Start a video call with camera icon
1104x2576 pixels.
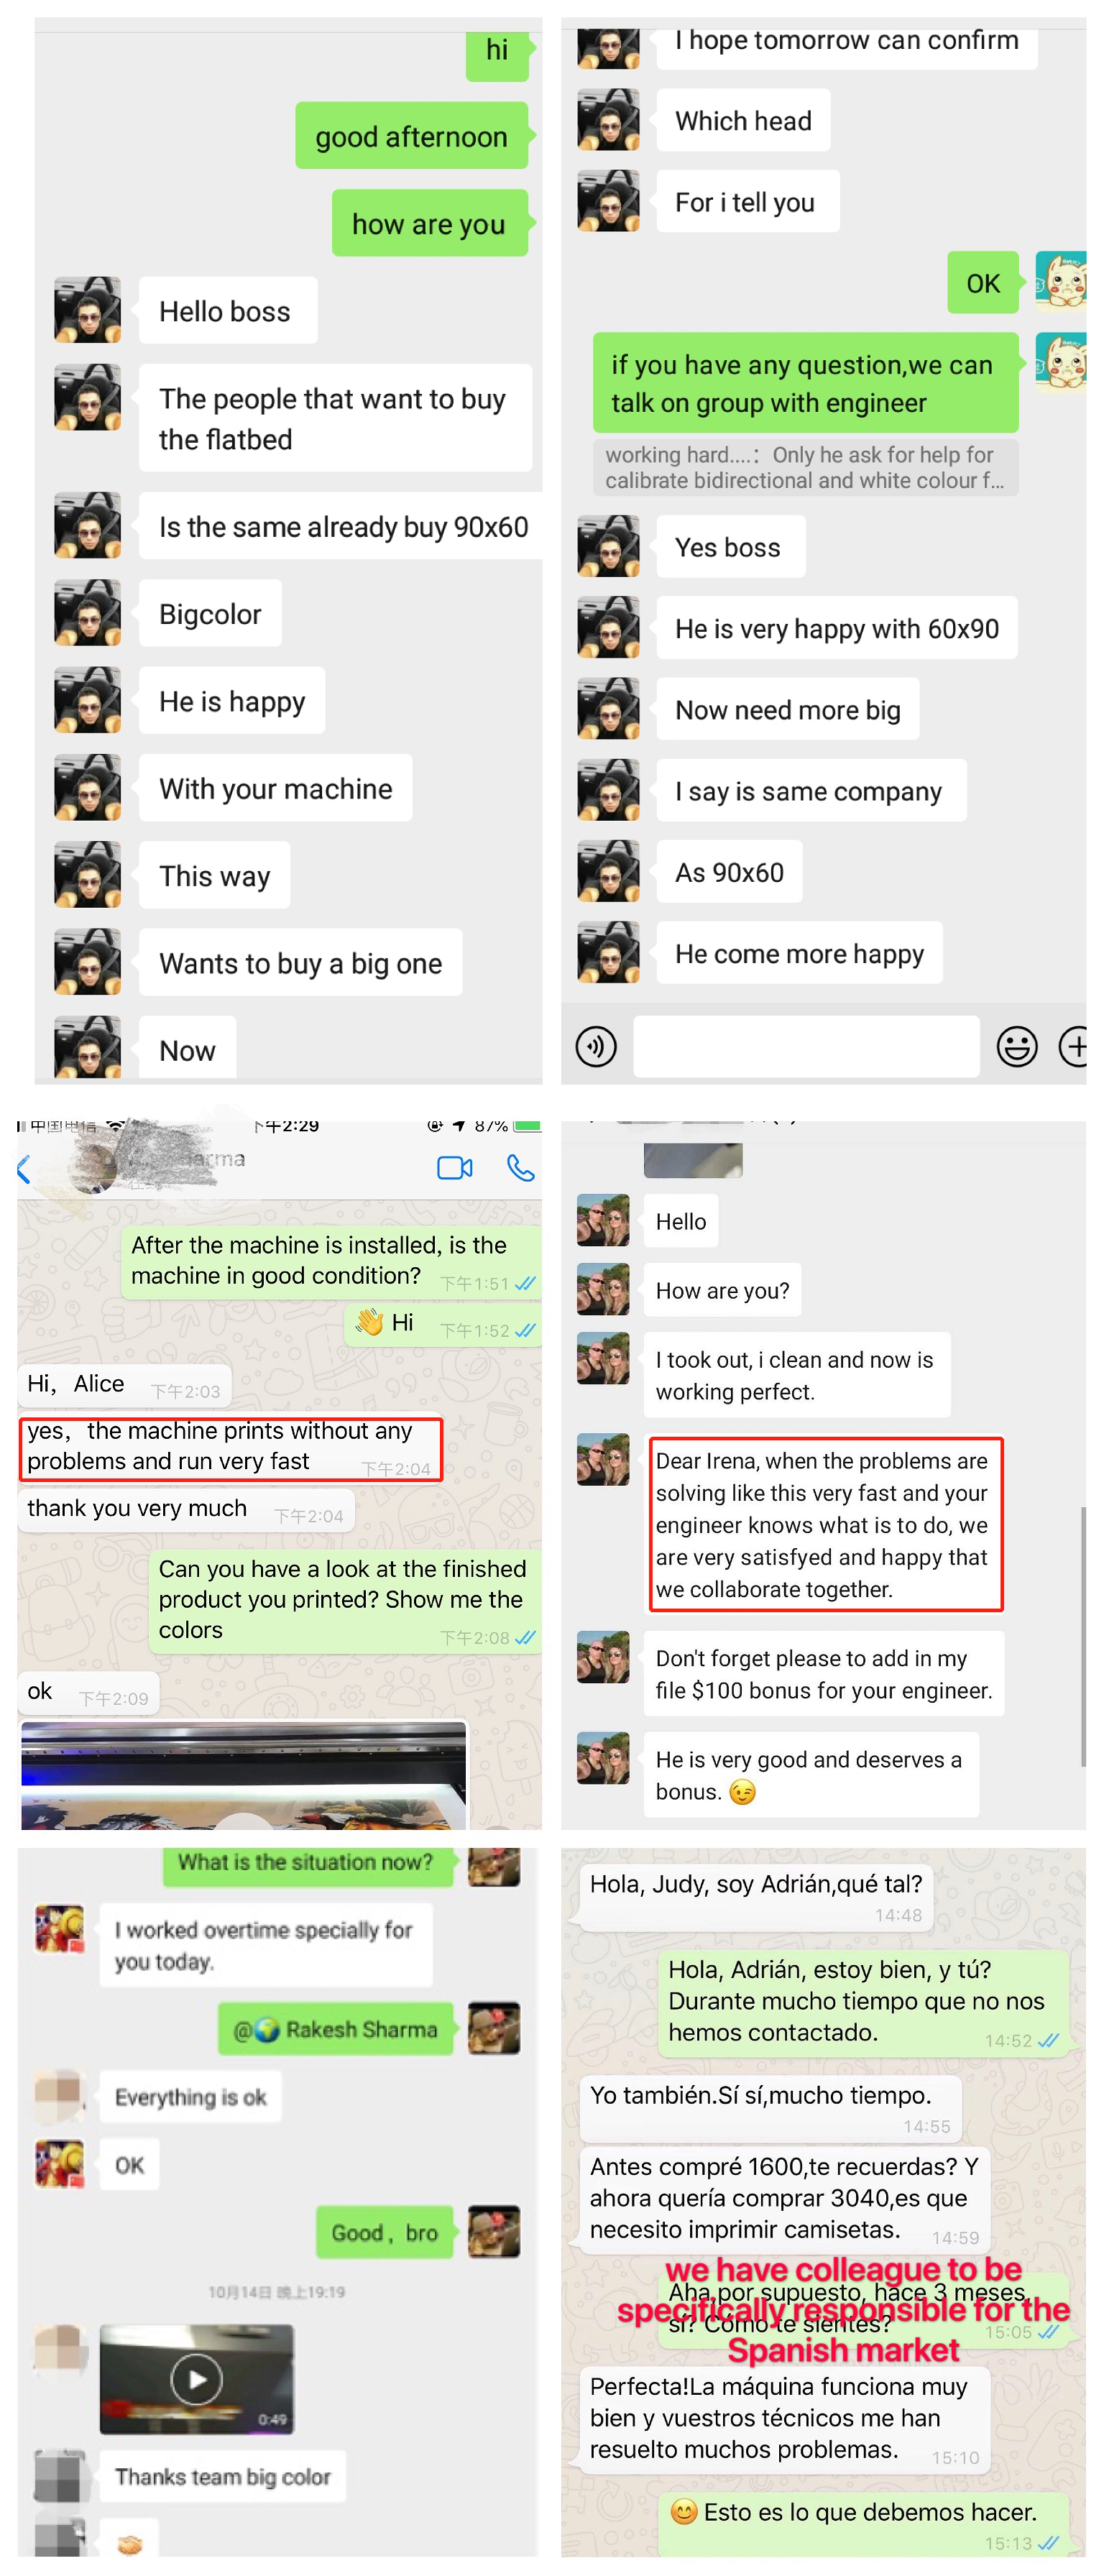(x=455, y=1168)
